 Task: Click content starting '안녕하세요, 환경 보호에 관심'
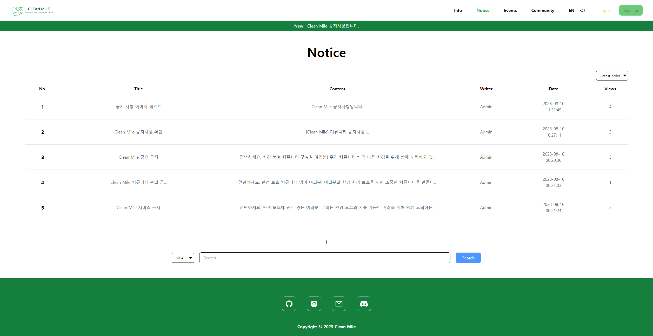pyautogui.click(x=337, y=207)
